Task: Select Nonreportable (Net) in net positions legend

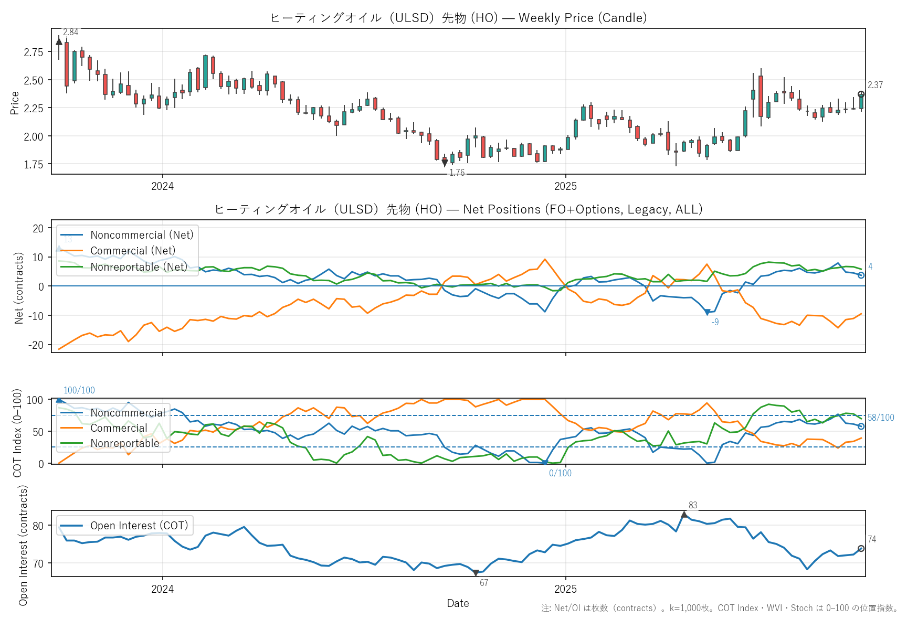Action: pos(139,267)
